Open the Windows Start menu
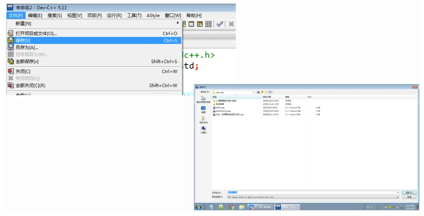 (x=199, y=207)
